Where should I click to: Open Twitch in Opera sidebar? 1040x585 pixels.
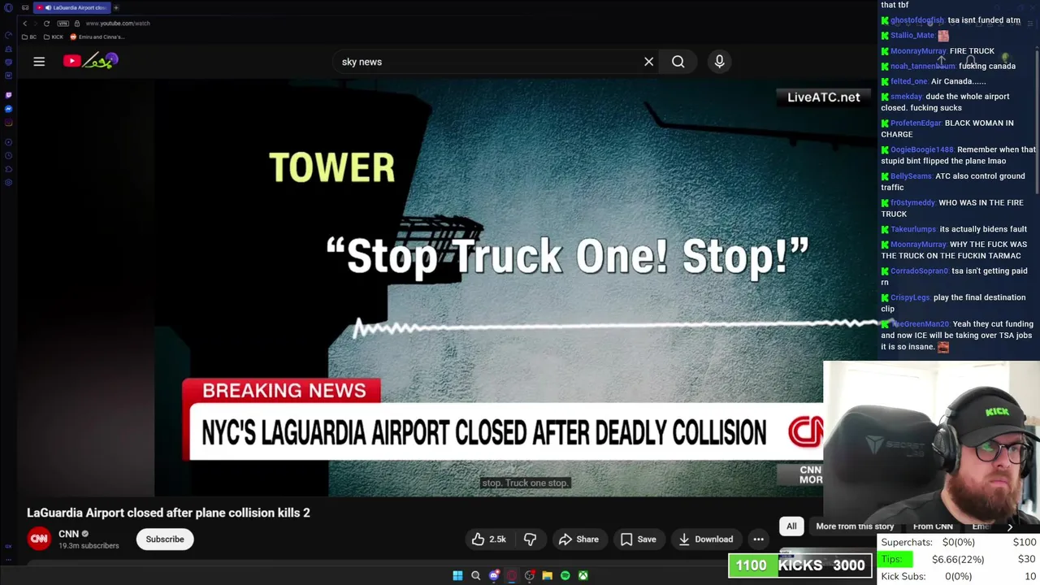point(8,95)
